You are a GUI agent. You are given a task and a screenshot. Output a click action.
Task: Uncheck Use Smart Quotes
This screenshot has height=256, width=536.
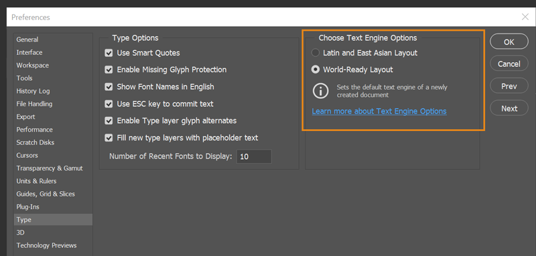pos(109,53)
